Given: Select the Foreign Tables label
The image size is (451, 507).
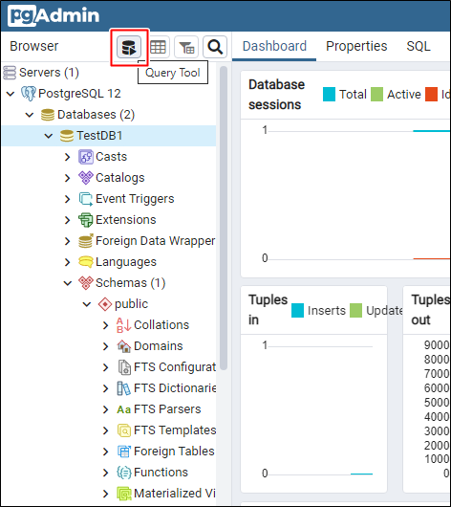Looking at the screenshot, I should [174, 452].
